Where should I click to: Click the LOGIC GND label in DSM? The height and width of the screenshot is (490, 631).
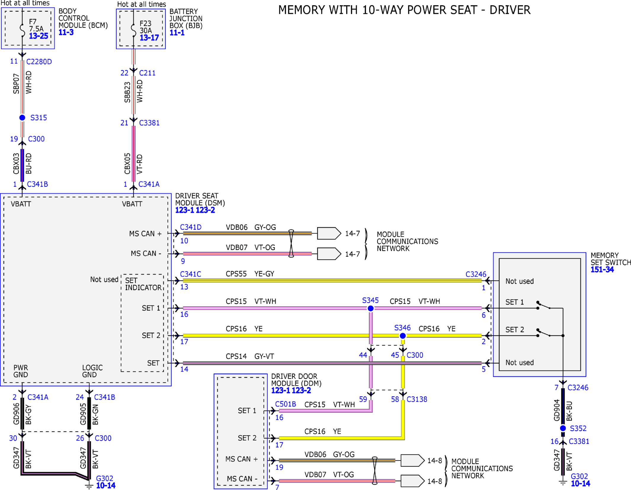(92, 371)
